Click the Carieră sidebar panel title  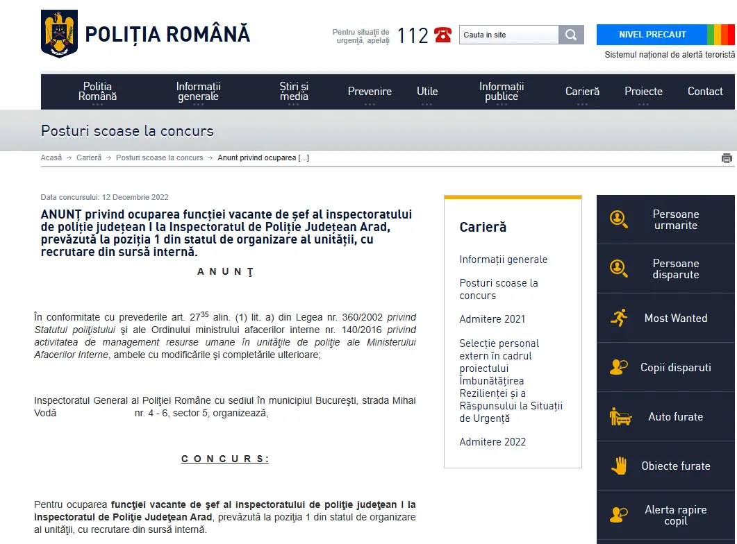point(483,227)
